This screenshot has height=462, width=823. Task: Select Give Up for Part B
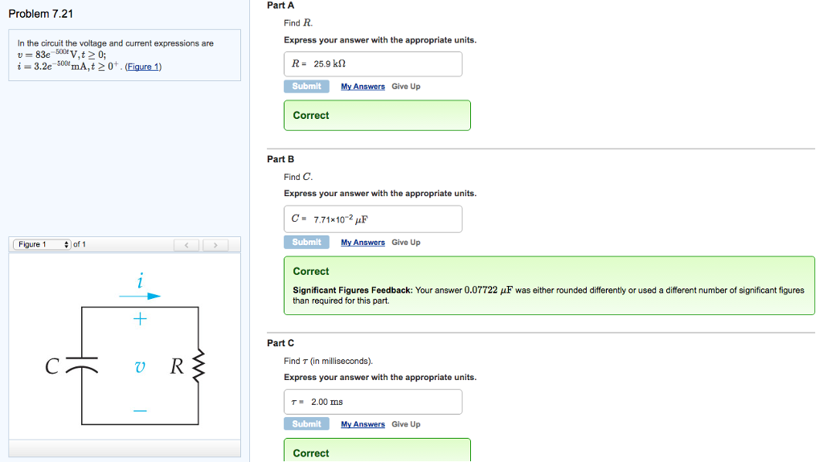click(406, 243)
